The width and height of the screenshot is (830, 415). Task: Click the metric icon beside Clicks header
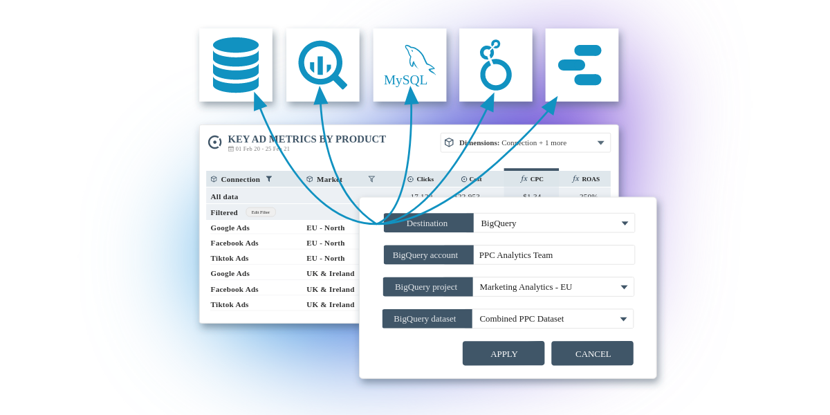410,179
